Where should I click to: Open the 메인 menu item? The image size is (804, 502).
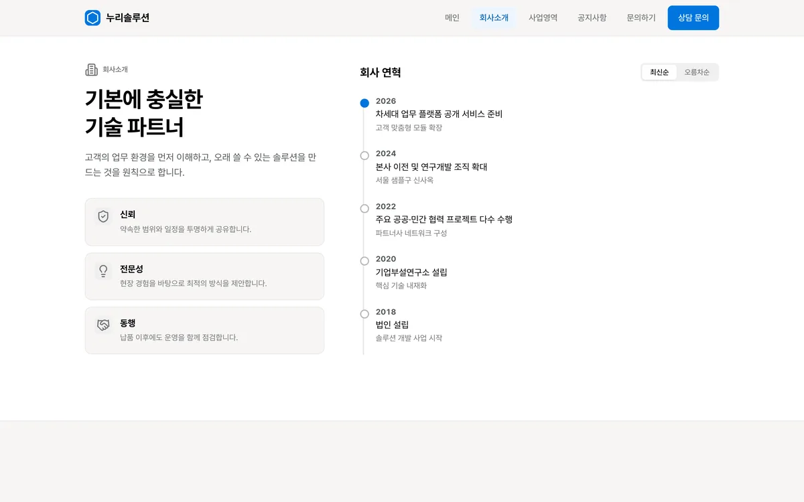coord(452,18)
